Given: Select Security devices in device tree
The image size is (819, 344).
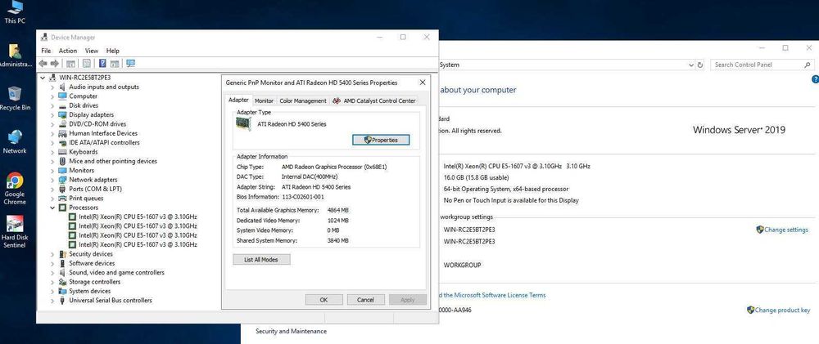Looking at the screenshot, I should (x=91, y=254).
